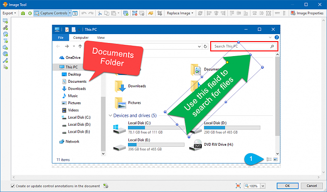This screenshot has height=192, width=327.
Task: Click the Cancel button
Action: tap(312, 186)
